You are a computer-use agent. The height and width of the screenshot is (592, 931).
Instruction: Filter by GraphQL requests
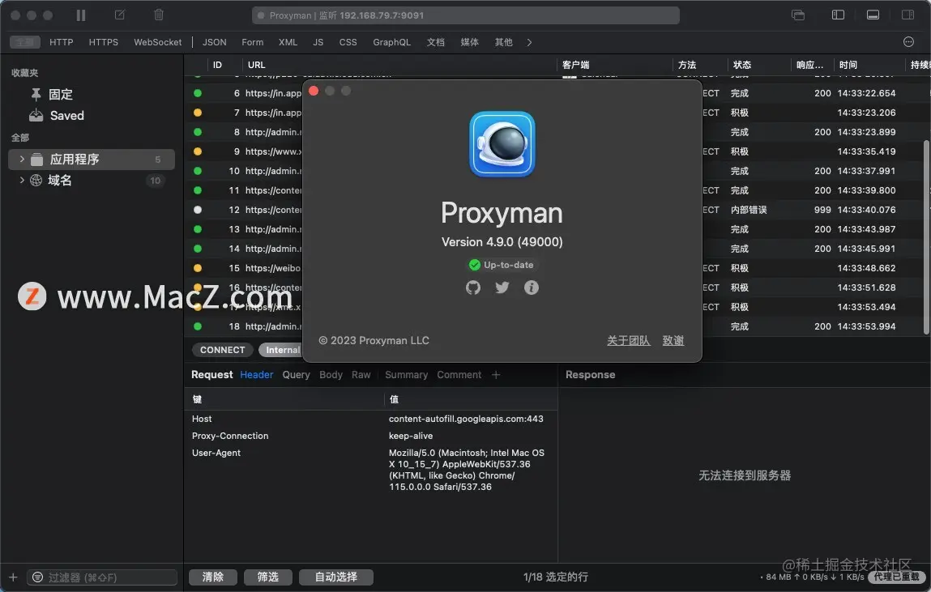coord(391,42)
